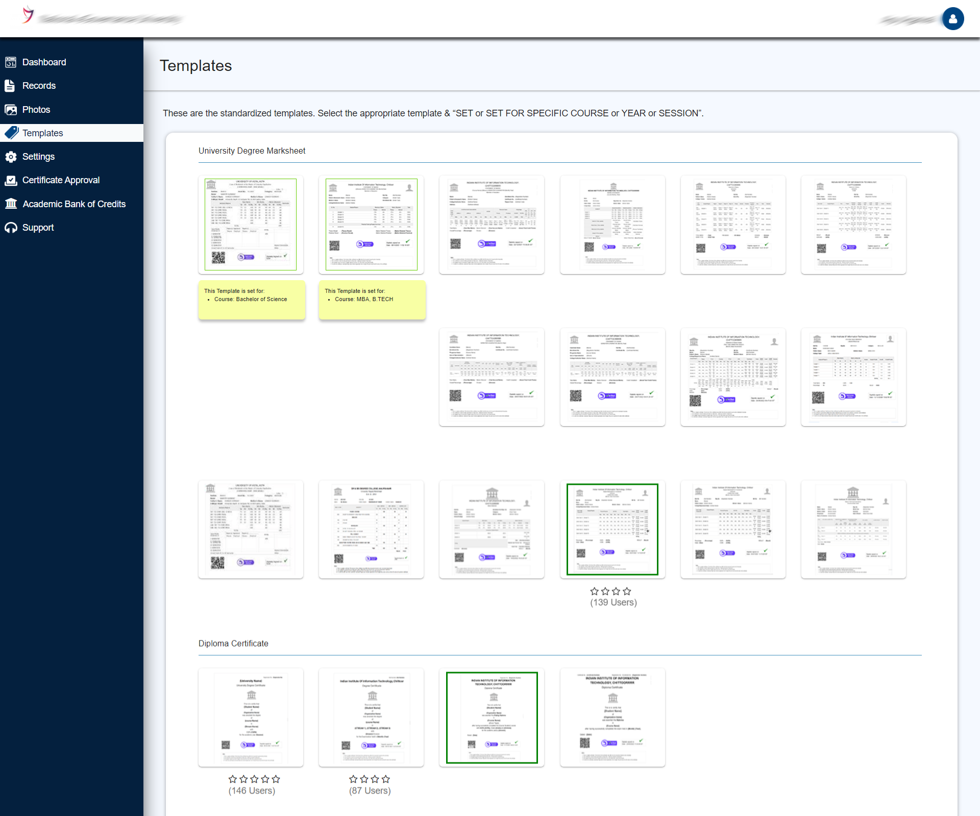Select marksheet template with 139 Users

(x=612, y=529)
